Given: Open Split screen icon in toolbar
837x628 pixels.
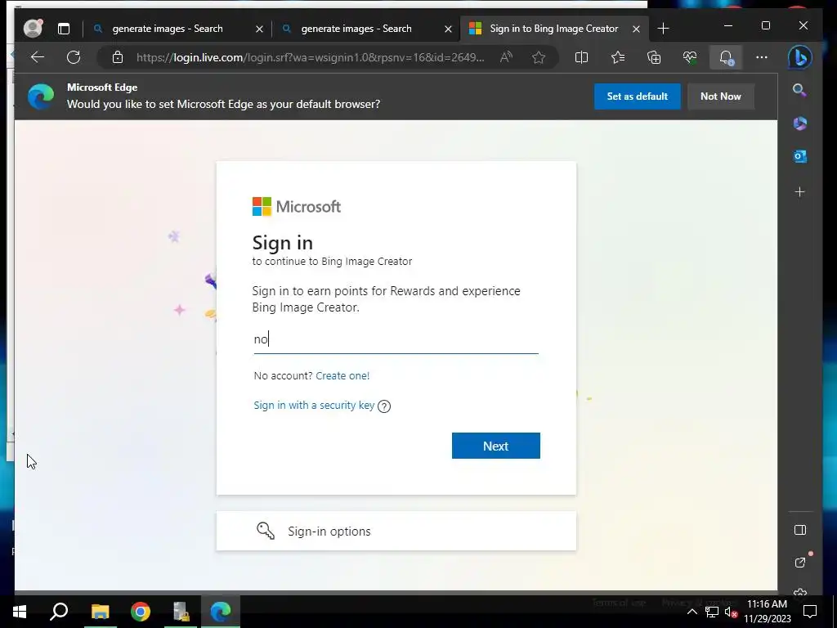Looking at the screenshot, I should pos(581,57).
